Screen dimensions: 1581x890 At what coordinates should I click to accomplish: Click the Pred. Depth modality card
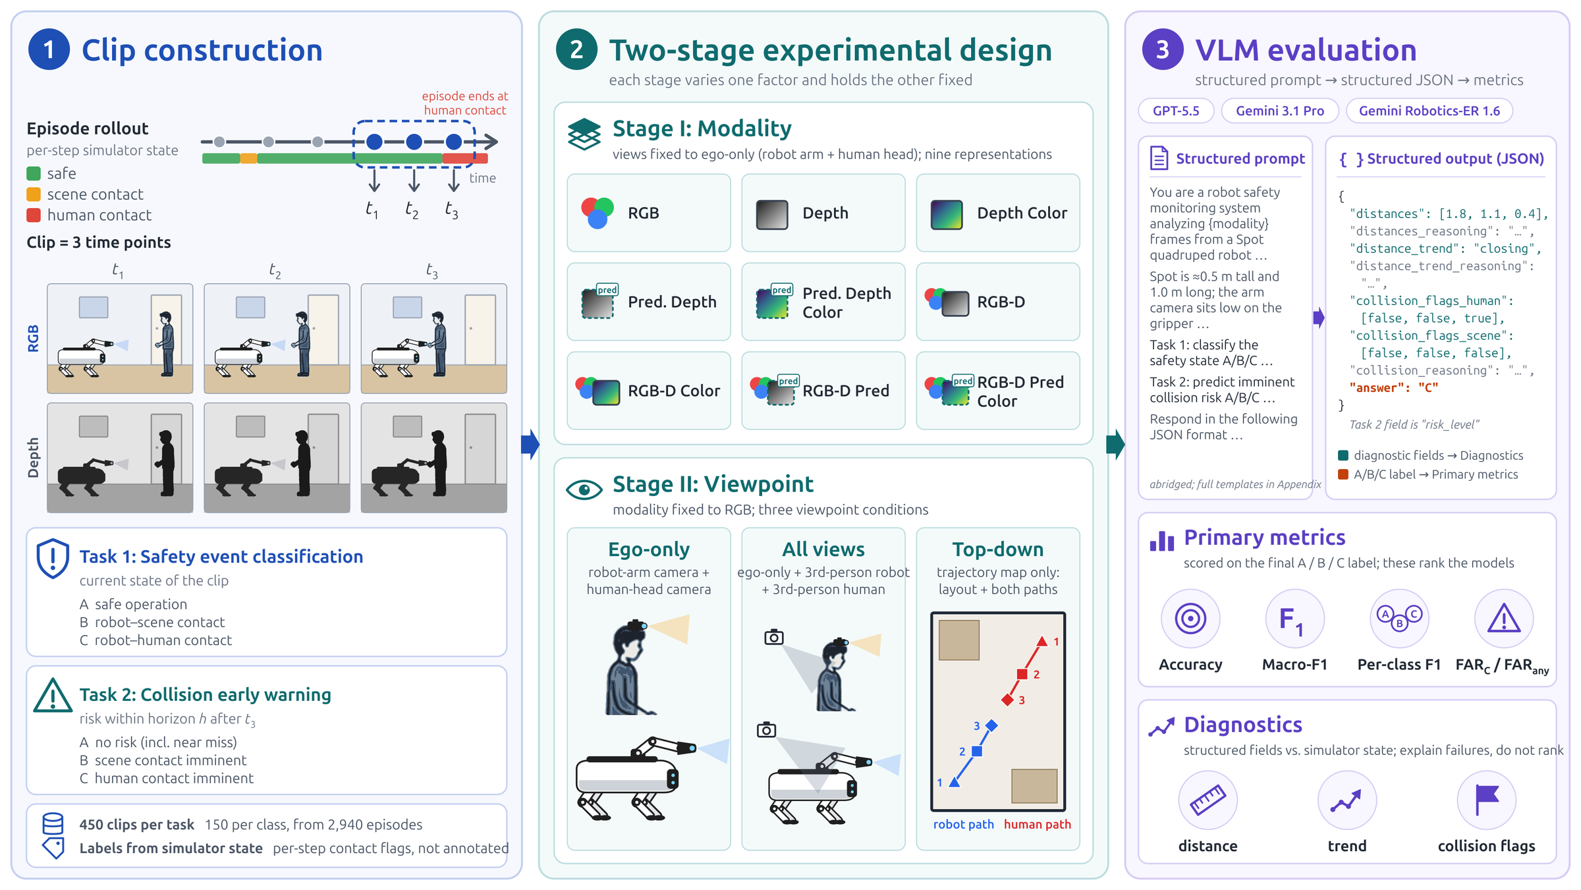coord(649,302)
